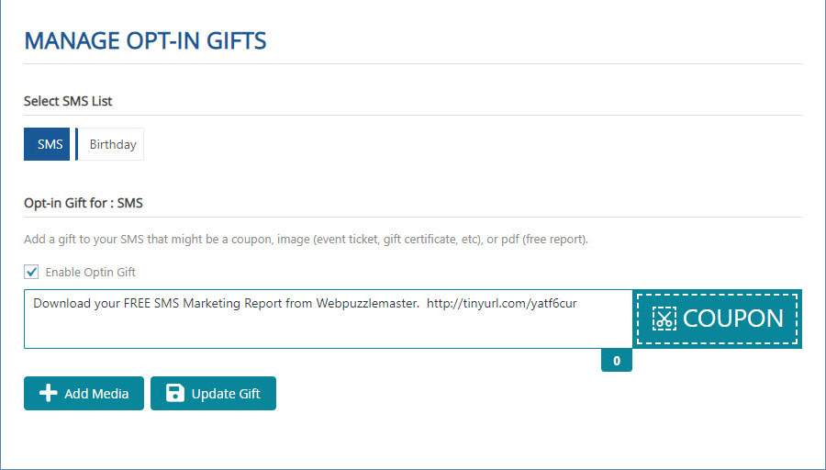Click the 'Opt-in Gift for : SMS' heading
The image size is (826, 470).
click(84, 203)
